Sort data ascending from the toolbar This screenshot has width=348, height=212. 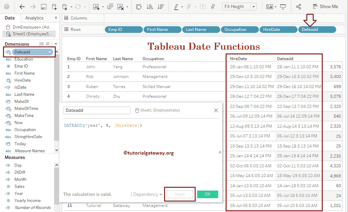(x=150, y=6)
